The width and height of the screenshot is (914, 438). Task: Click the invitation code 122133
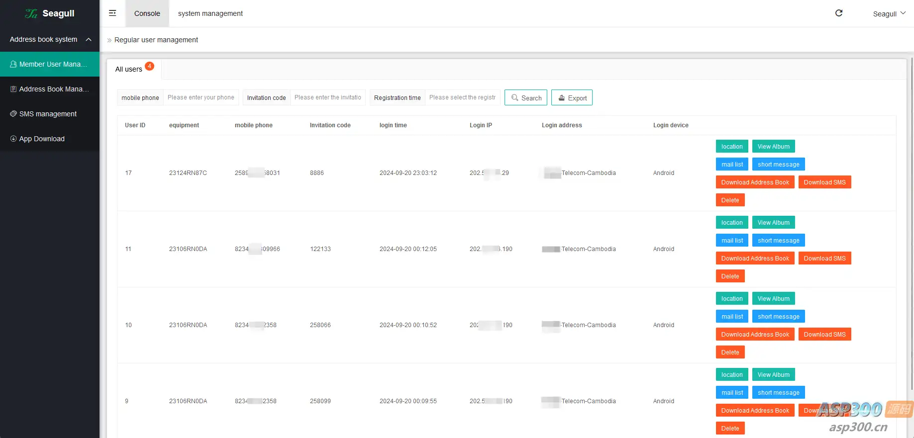(320, 249)
